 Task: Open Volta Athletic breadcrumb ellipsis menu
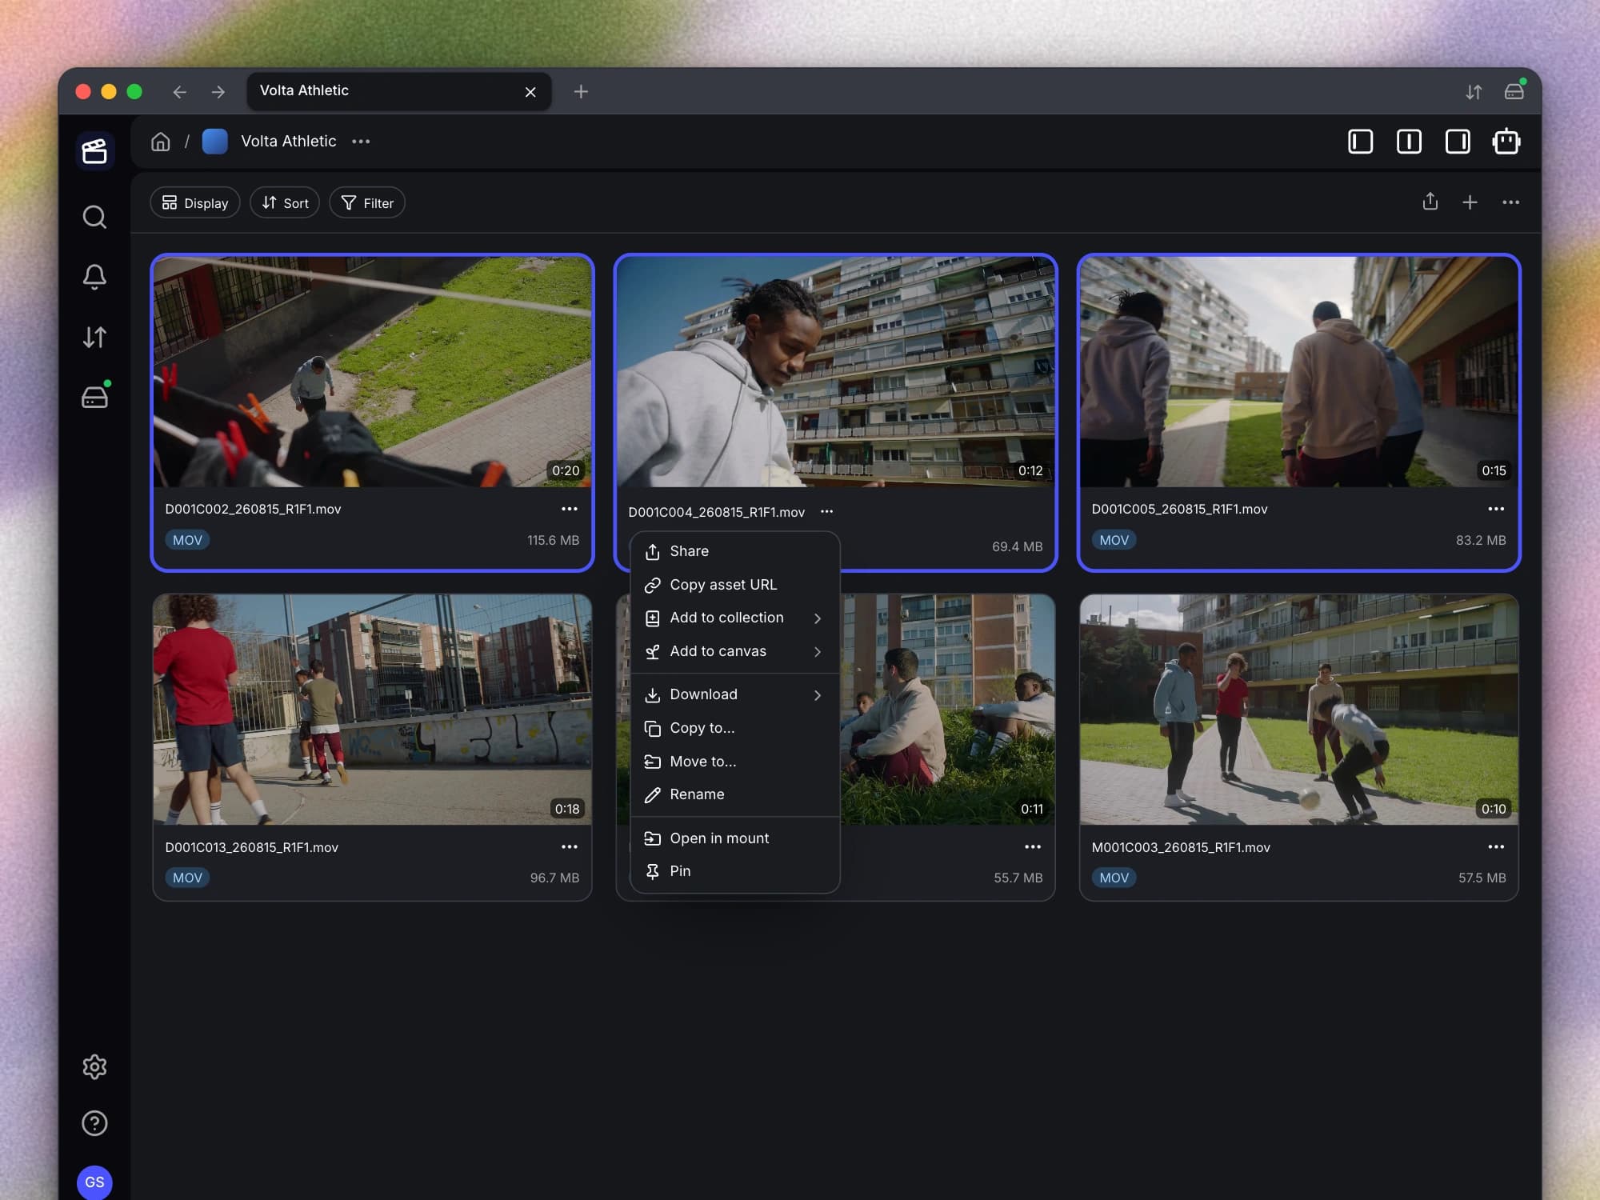coord(361,142)
